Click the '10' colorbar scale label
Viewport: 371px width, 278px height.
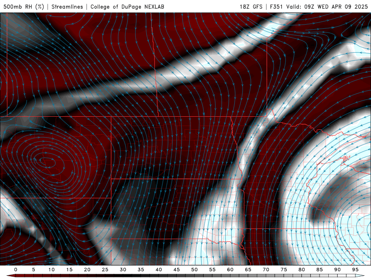(51, 270)
